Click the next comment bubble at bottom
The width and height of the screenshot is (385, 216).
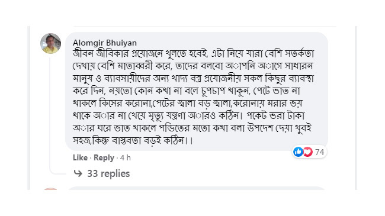[x=197, y=188]
